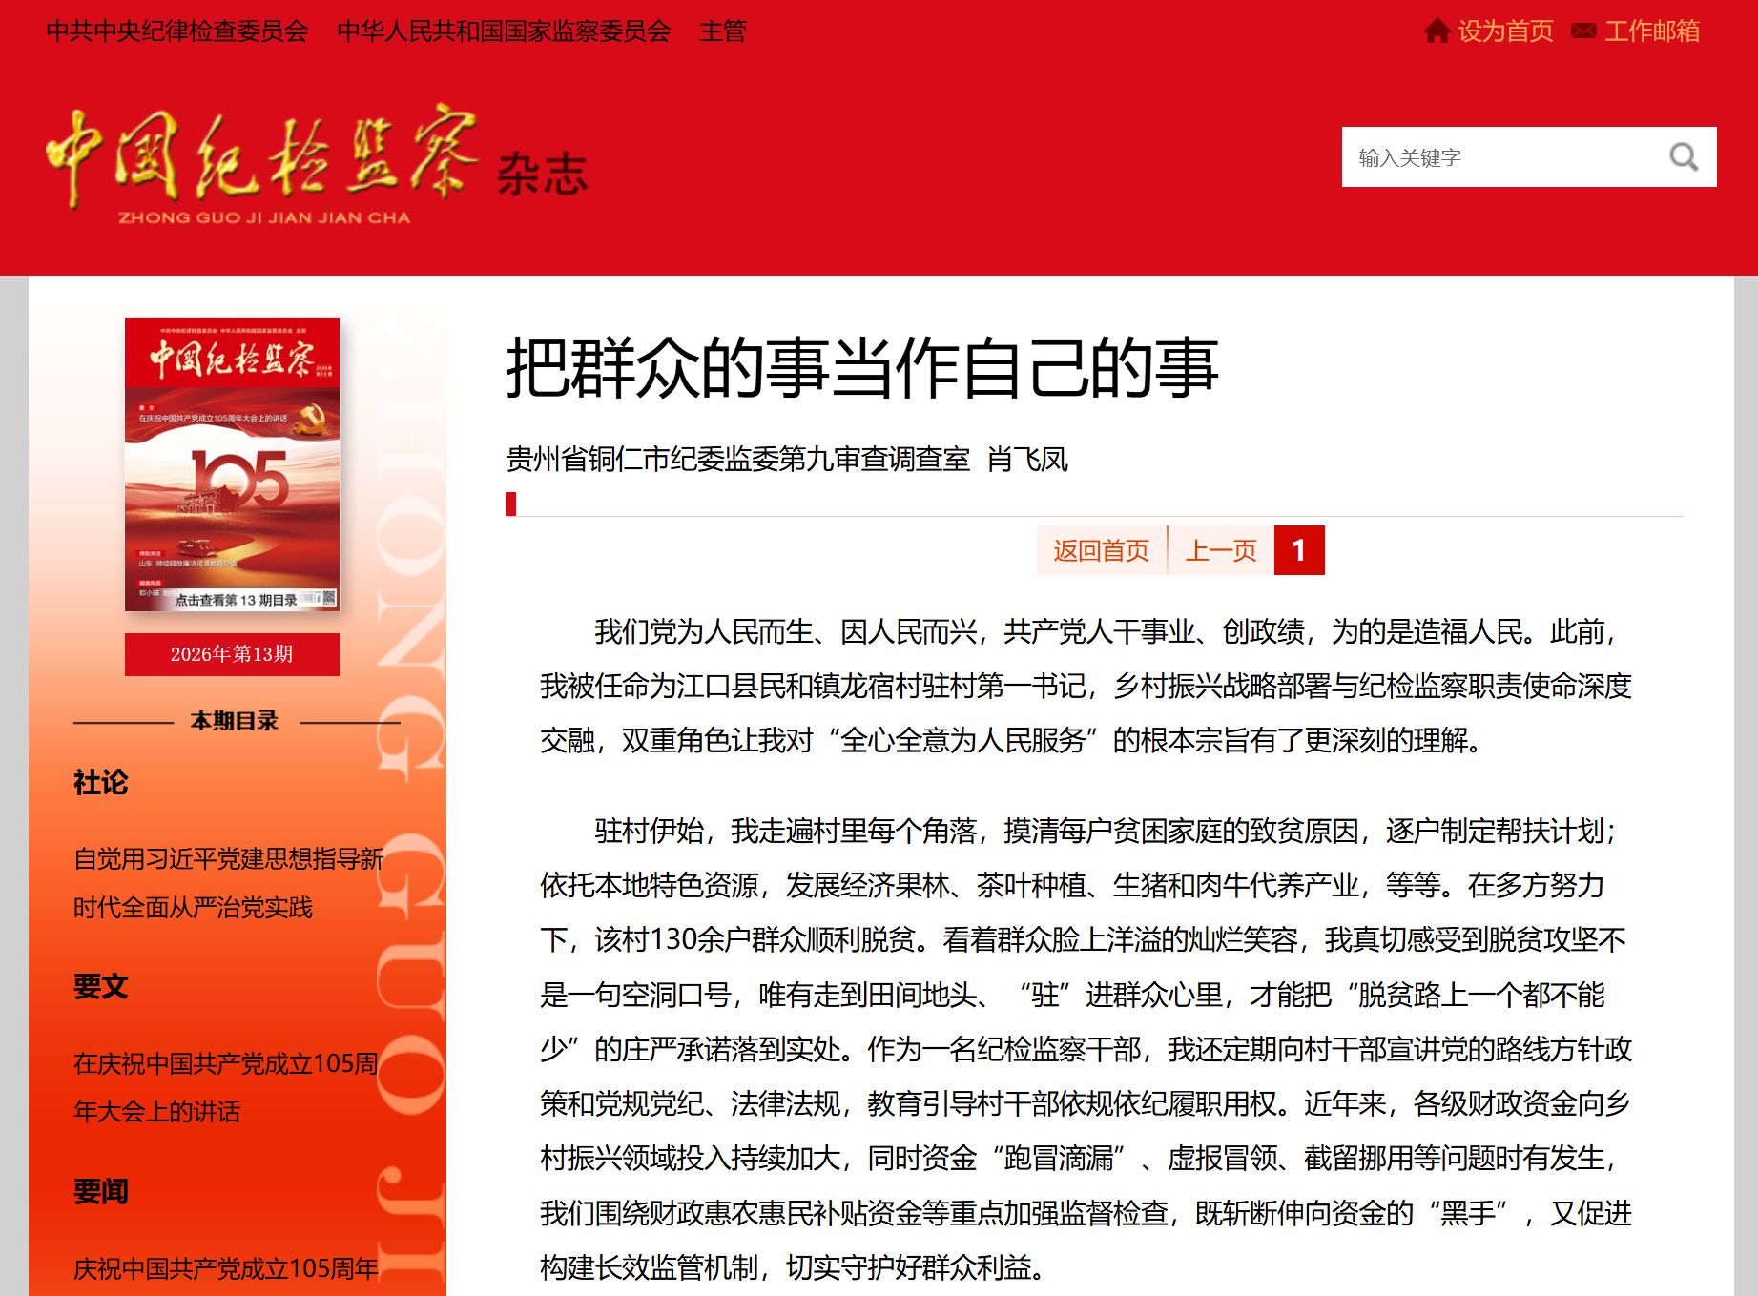The width and height of the screenshot is (1758, 1296).
Task: Open the 工作邮箱 link
Action: pos(1652,31)
